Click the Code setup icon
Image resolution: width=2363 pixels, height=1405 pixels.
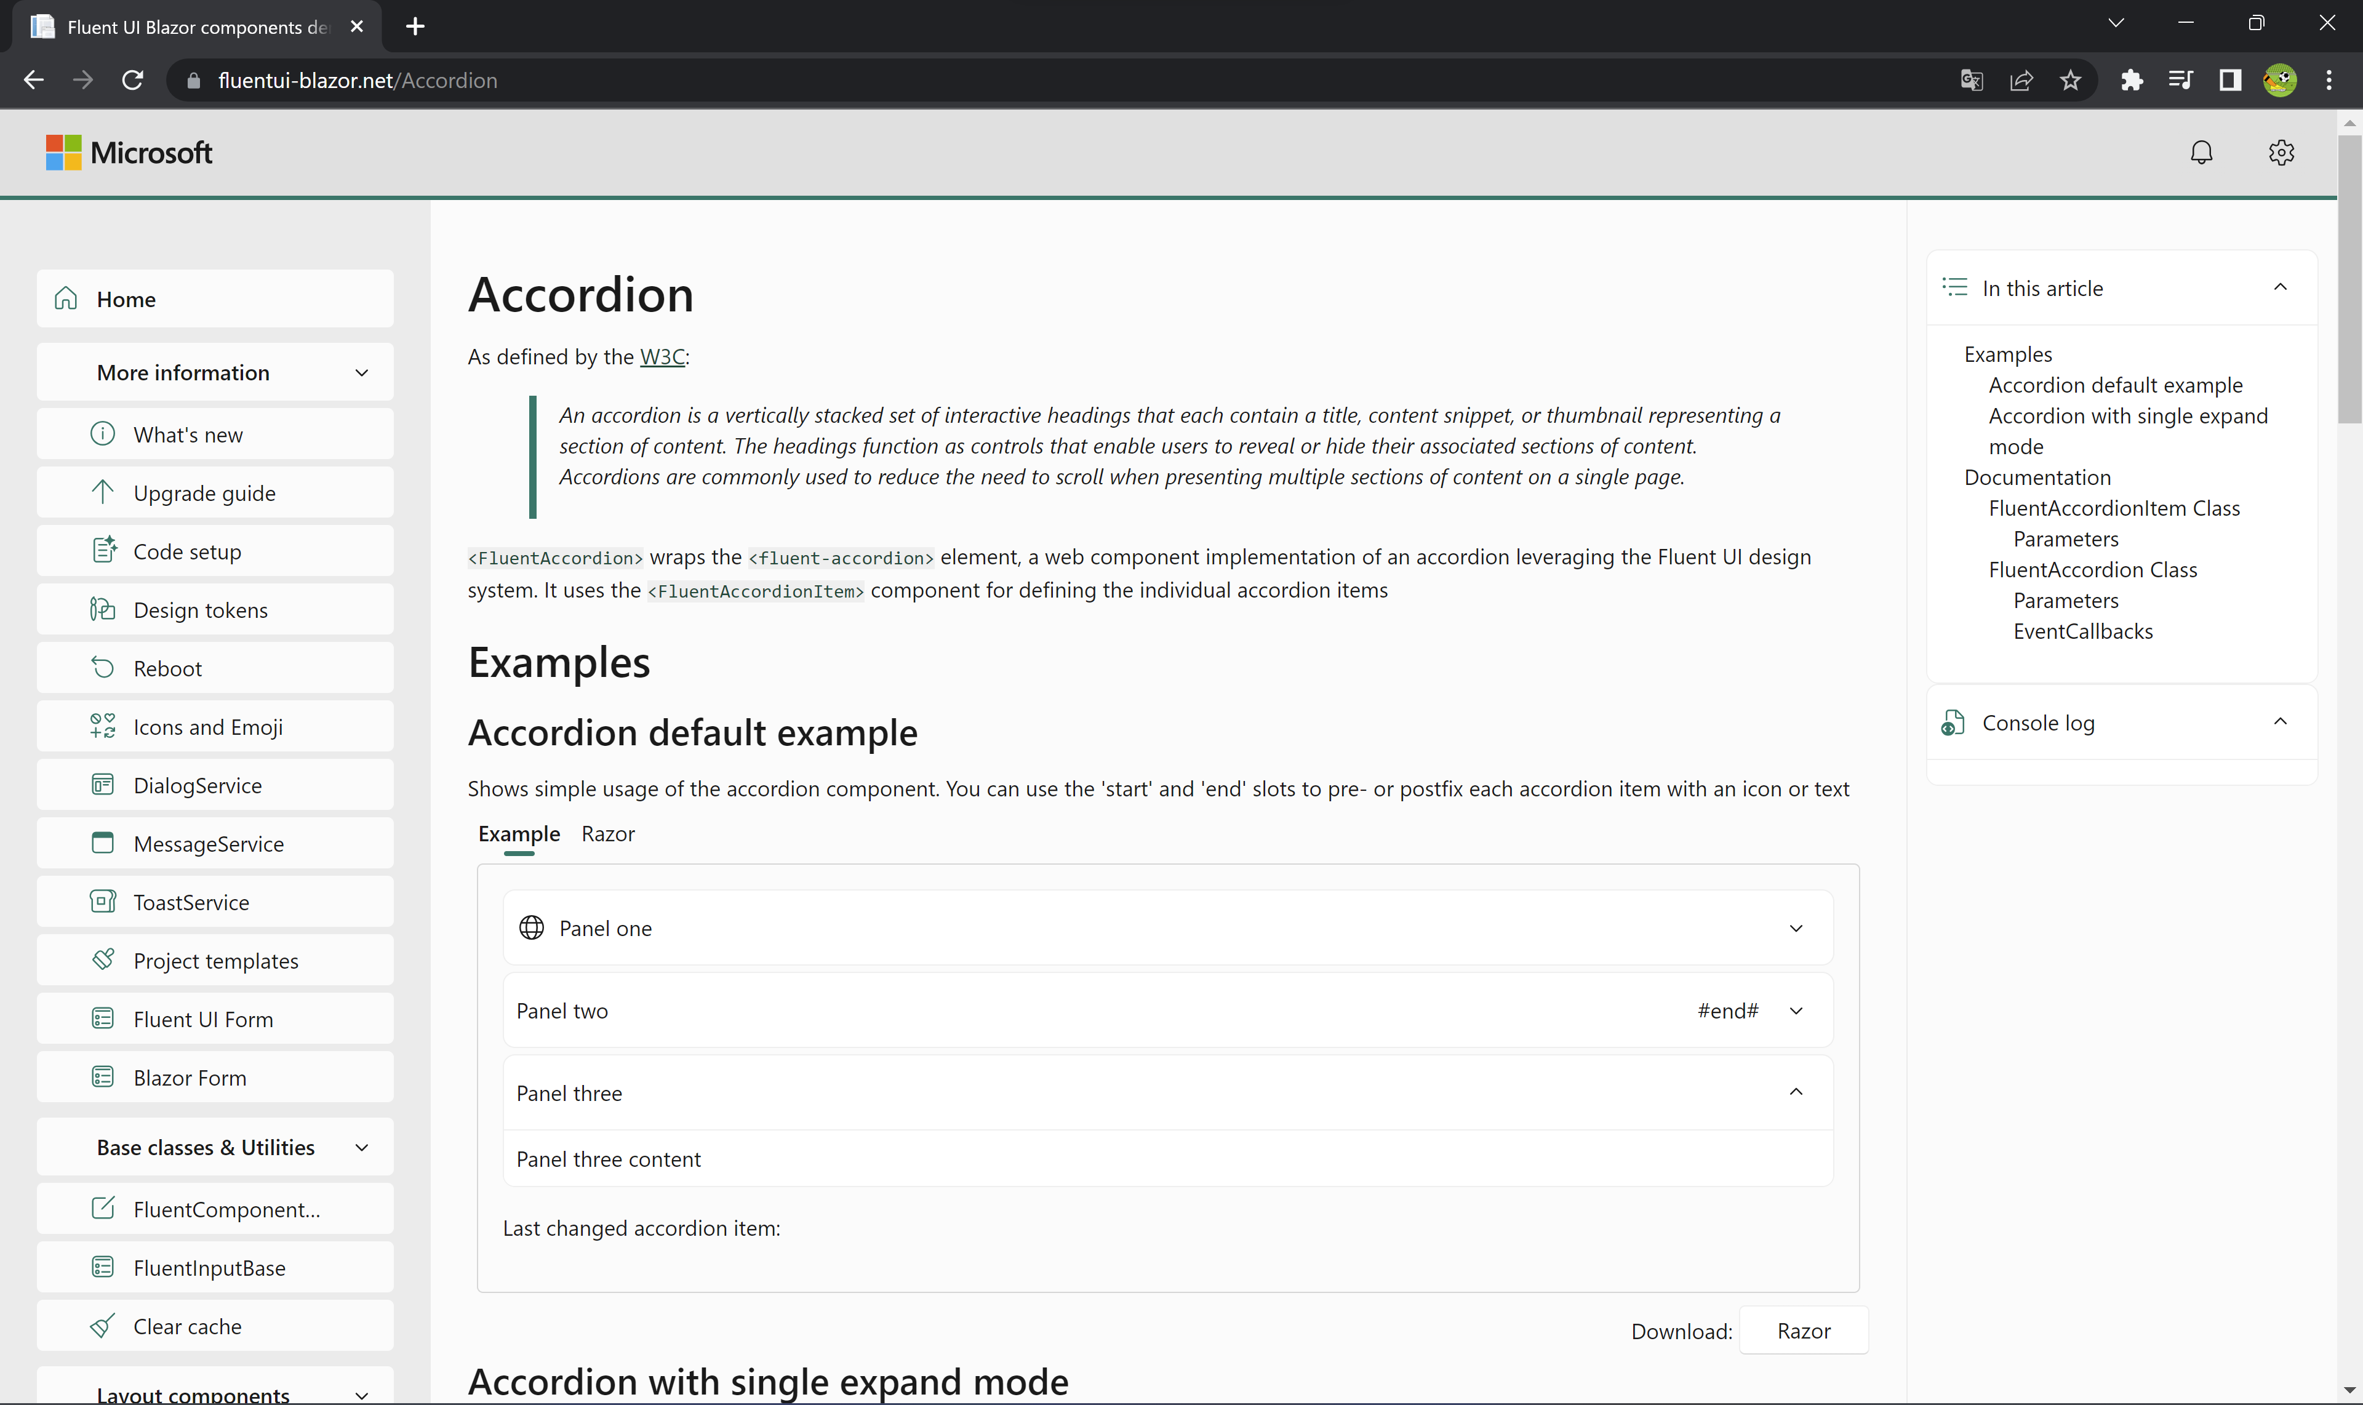tap(103, 550)
